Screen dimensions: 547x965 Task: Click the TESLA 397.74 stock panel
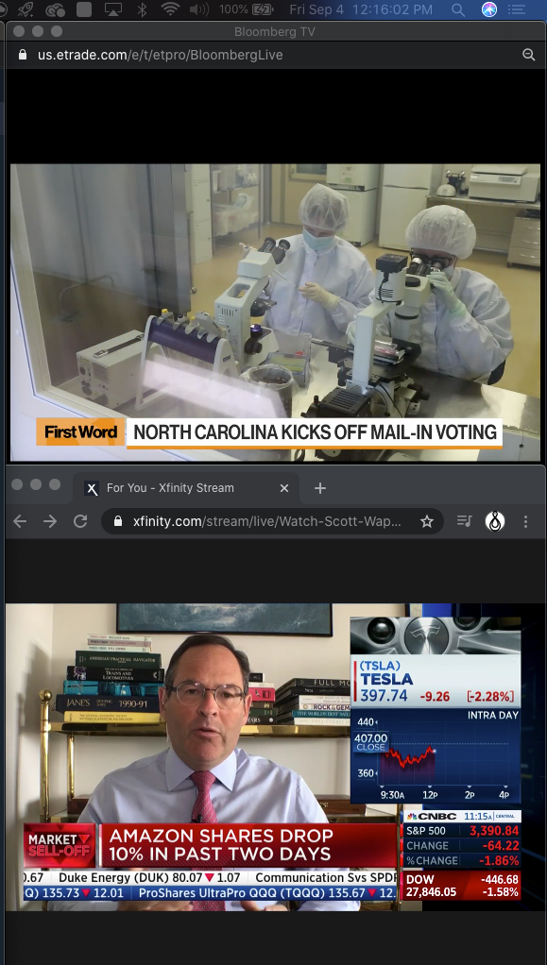click(436, 683)
